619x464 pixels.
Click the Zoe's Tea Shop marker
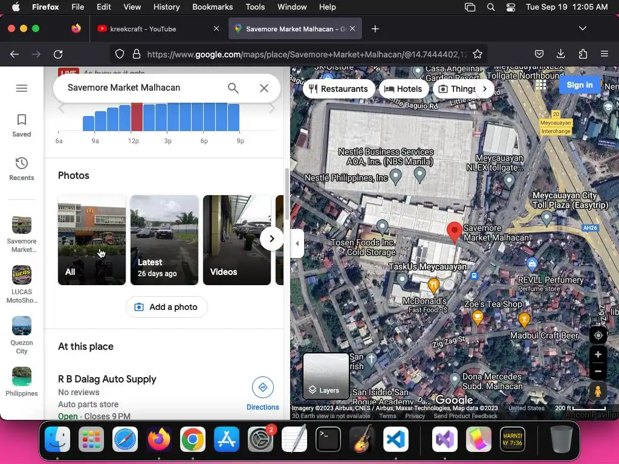point(478,318)
